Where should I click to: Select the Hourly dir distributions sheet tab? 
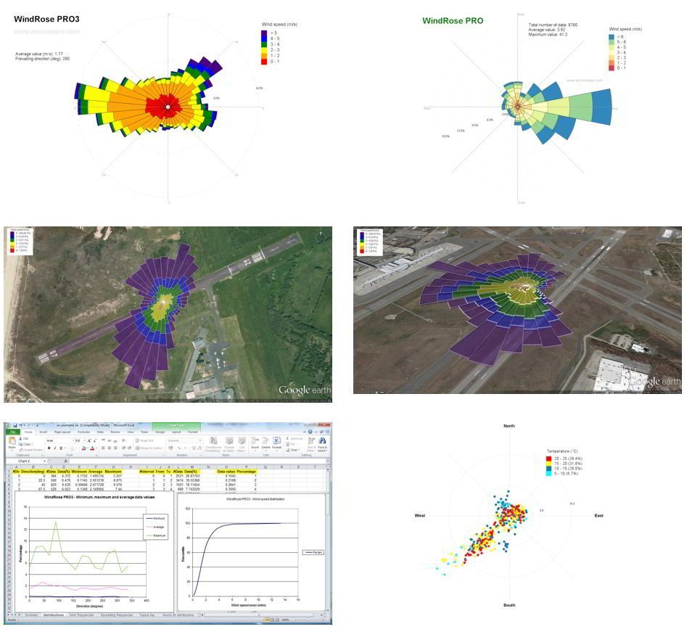178,615
